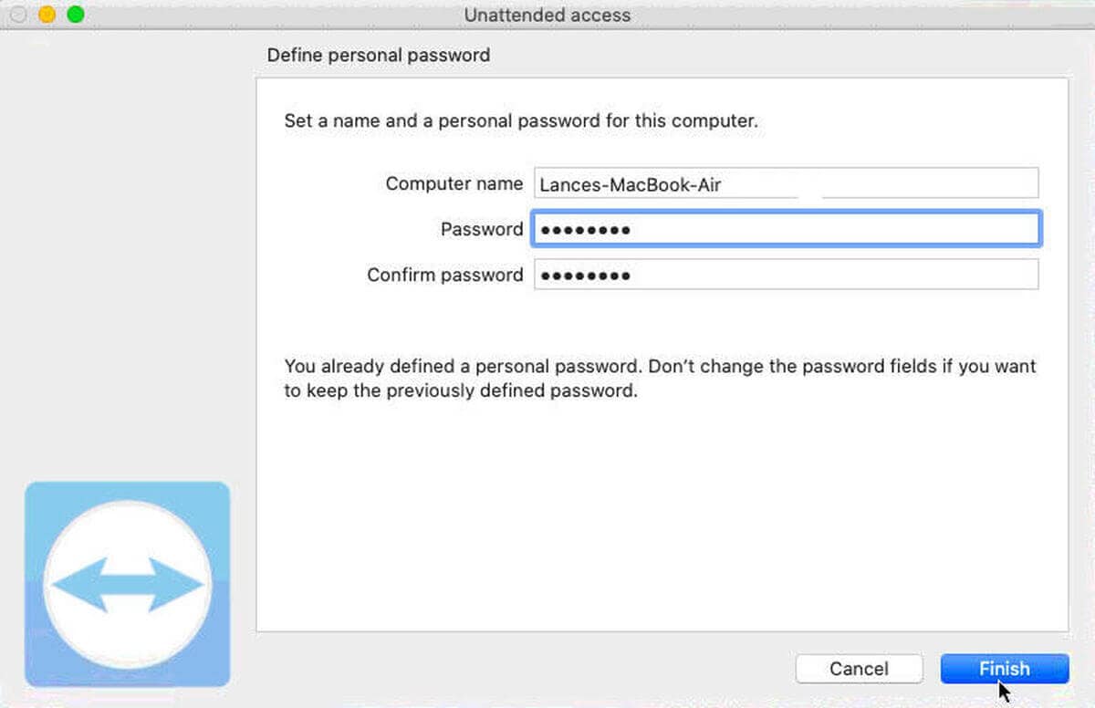Click the Finish button

coord(1004,669)
